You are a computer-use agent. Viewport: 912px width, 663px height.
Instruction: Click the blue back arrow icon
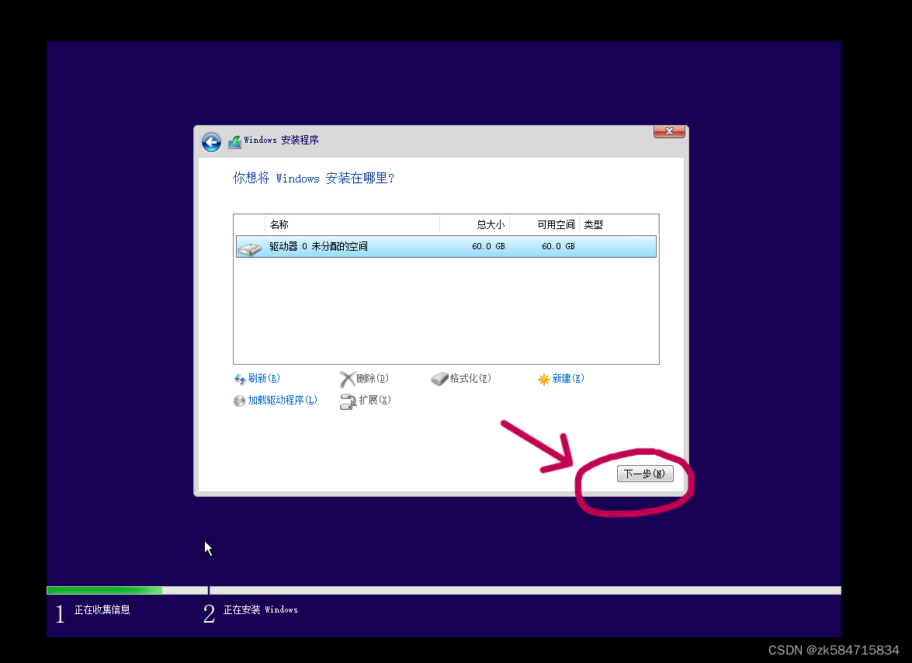[x=211, y=142]
